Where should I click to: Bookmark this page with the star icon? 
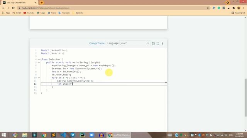(x=208, y=8)
